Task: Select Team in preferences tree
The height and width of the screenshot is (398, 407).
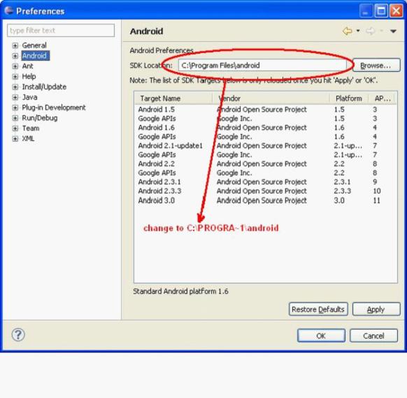Action: (31, 128)
